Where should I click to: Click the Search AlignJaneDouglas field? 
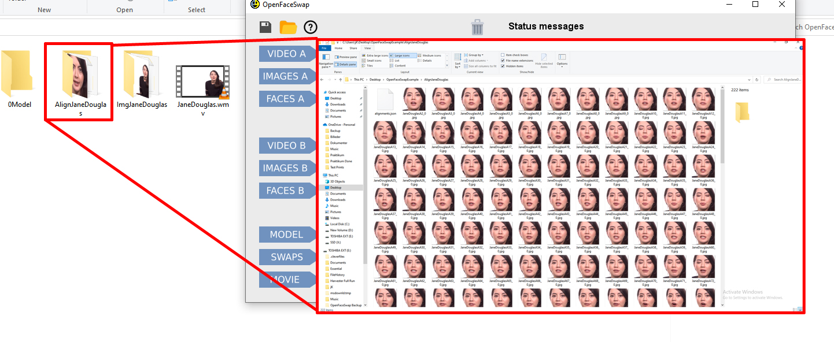[783, 80]
